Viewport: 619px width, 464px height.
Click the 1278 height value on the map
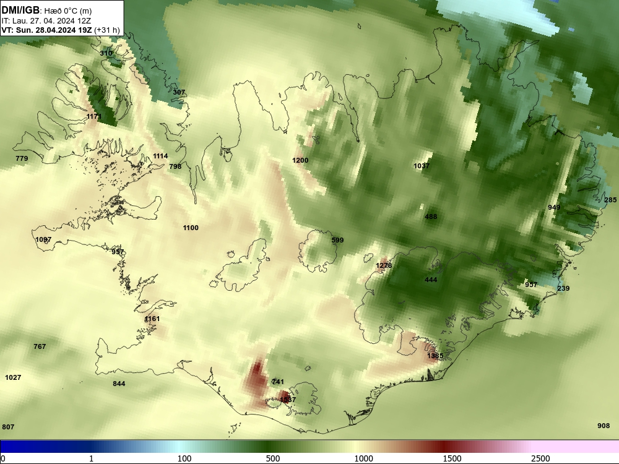(x=384, y=265)
